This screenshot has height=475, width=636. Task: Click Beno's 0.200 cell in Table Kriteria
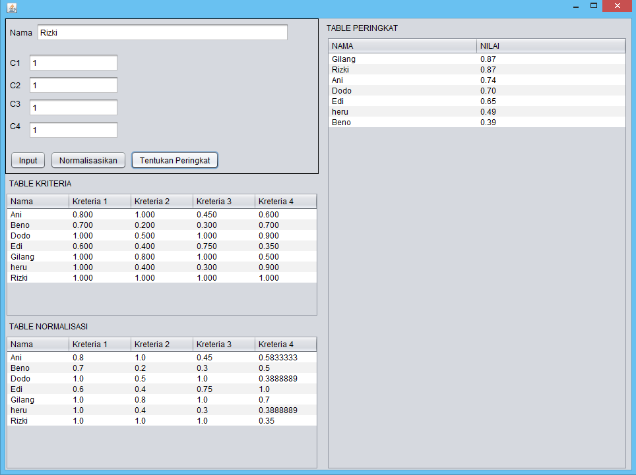(x=162, y=225)
